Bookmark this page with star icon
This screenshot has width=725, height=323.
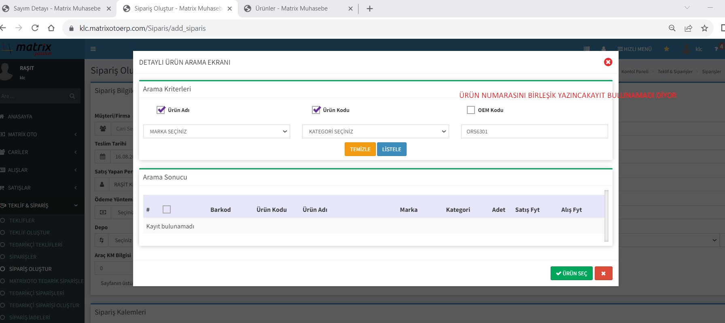tap(704, 28)
